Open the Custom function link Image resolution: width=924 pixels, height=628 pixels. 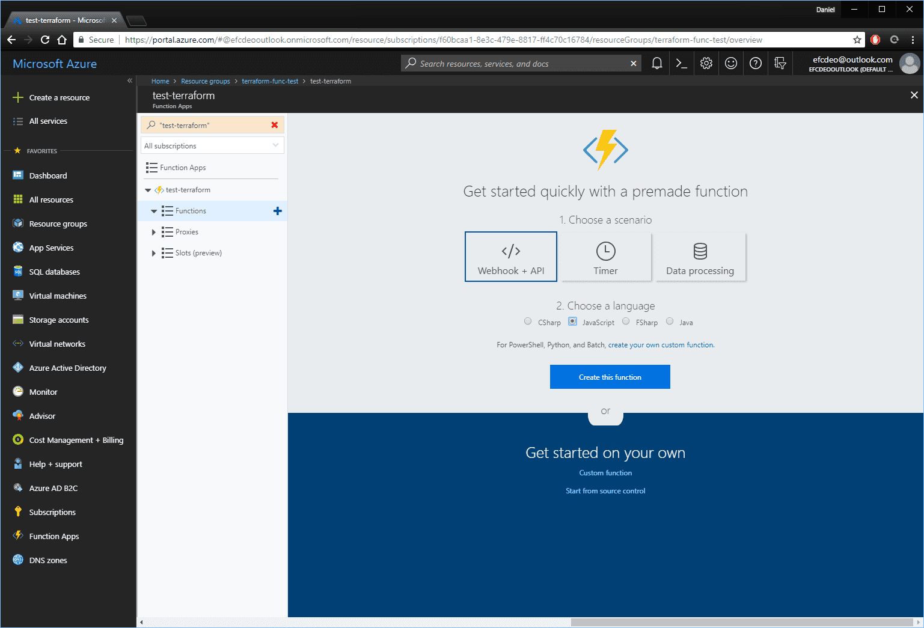tap(605, 473)
